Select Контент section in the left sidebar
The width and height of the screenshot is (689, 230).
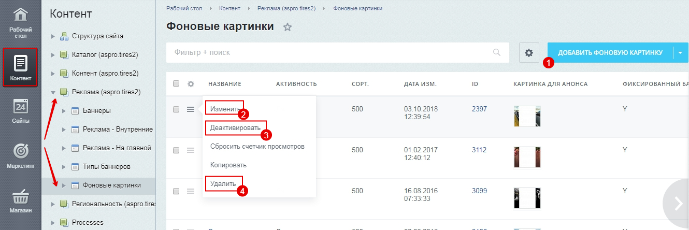click(x=21, y=67)
